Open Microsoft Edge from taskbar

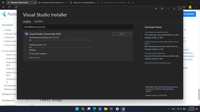click(x=94, y=109)
